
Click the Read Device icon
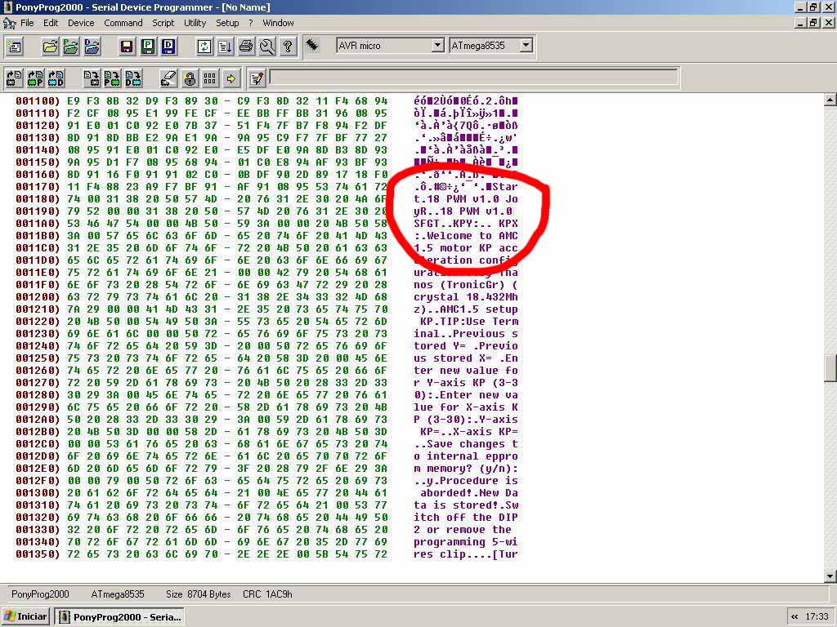pos(15,78)
